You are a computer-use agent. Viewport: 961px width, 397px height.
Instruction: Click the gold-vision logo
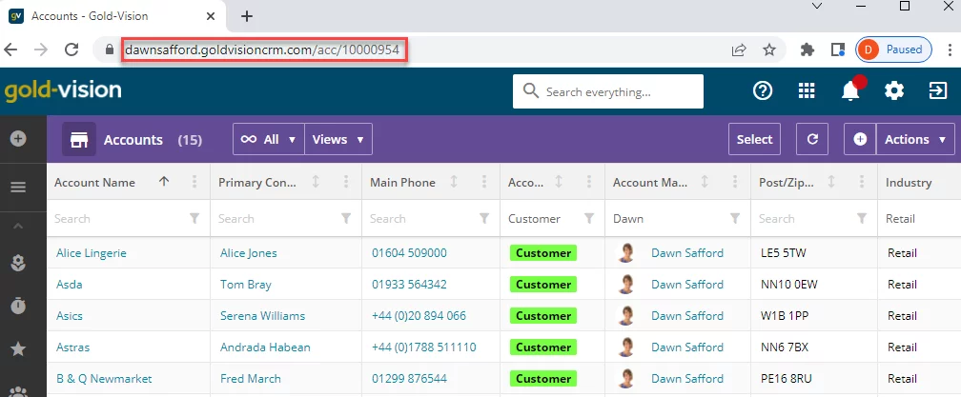(63, 90)
